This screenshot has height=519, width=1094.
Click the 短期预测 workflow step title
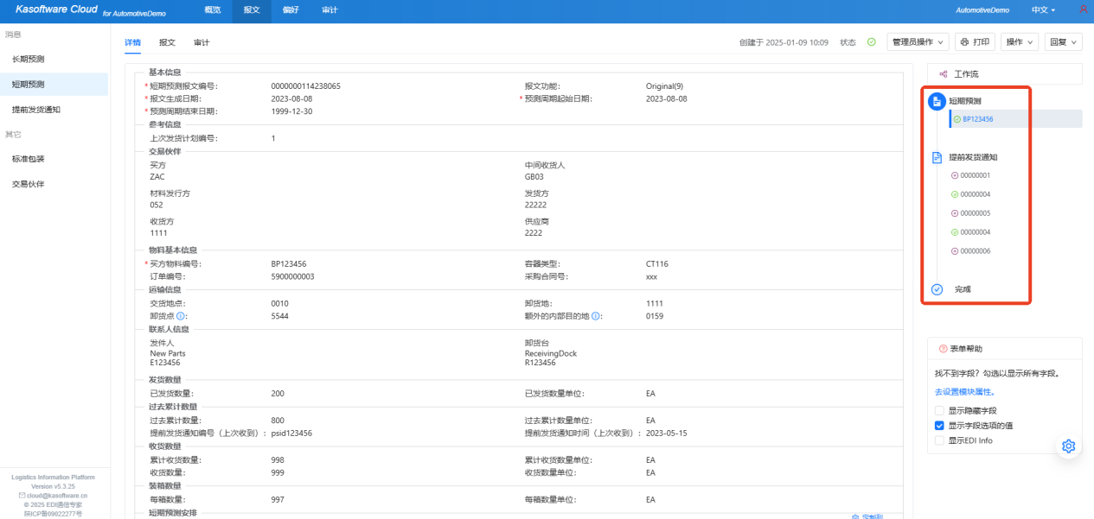coord(965,101)
